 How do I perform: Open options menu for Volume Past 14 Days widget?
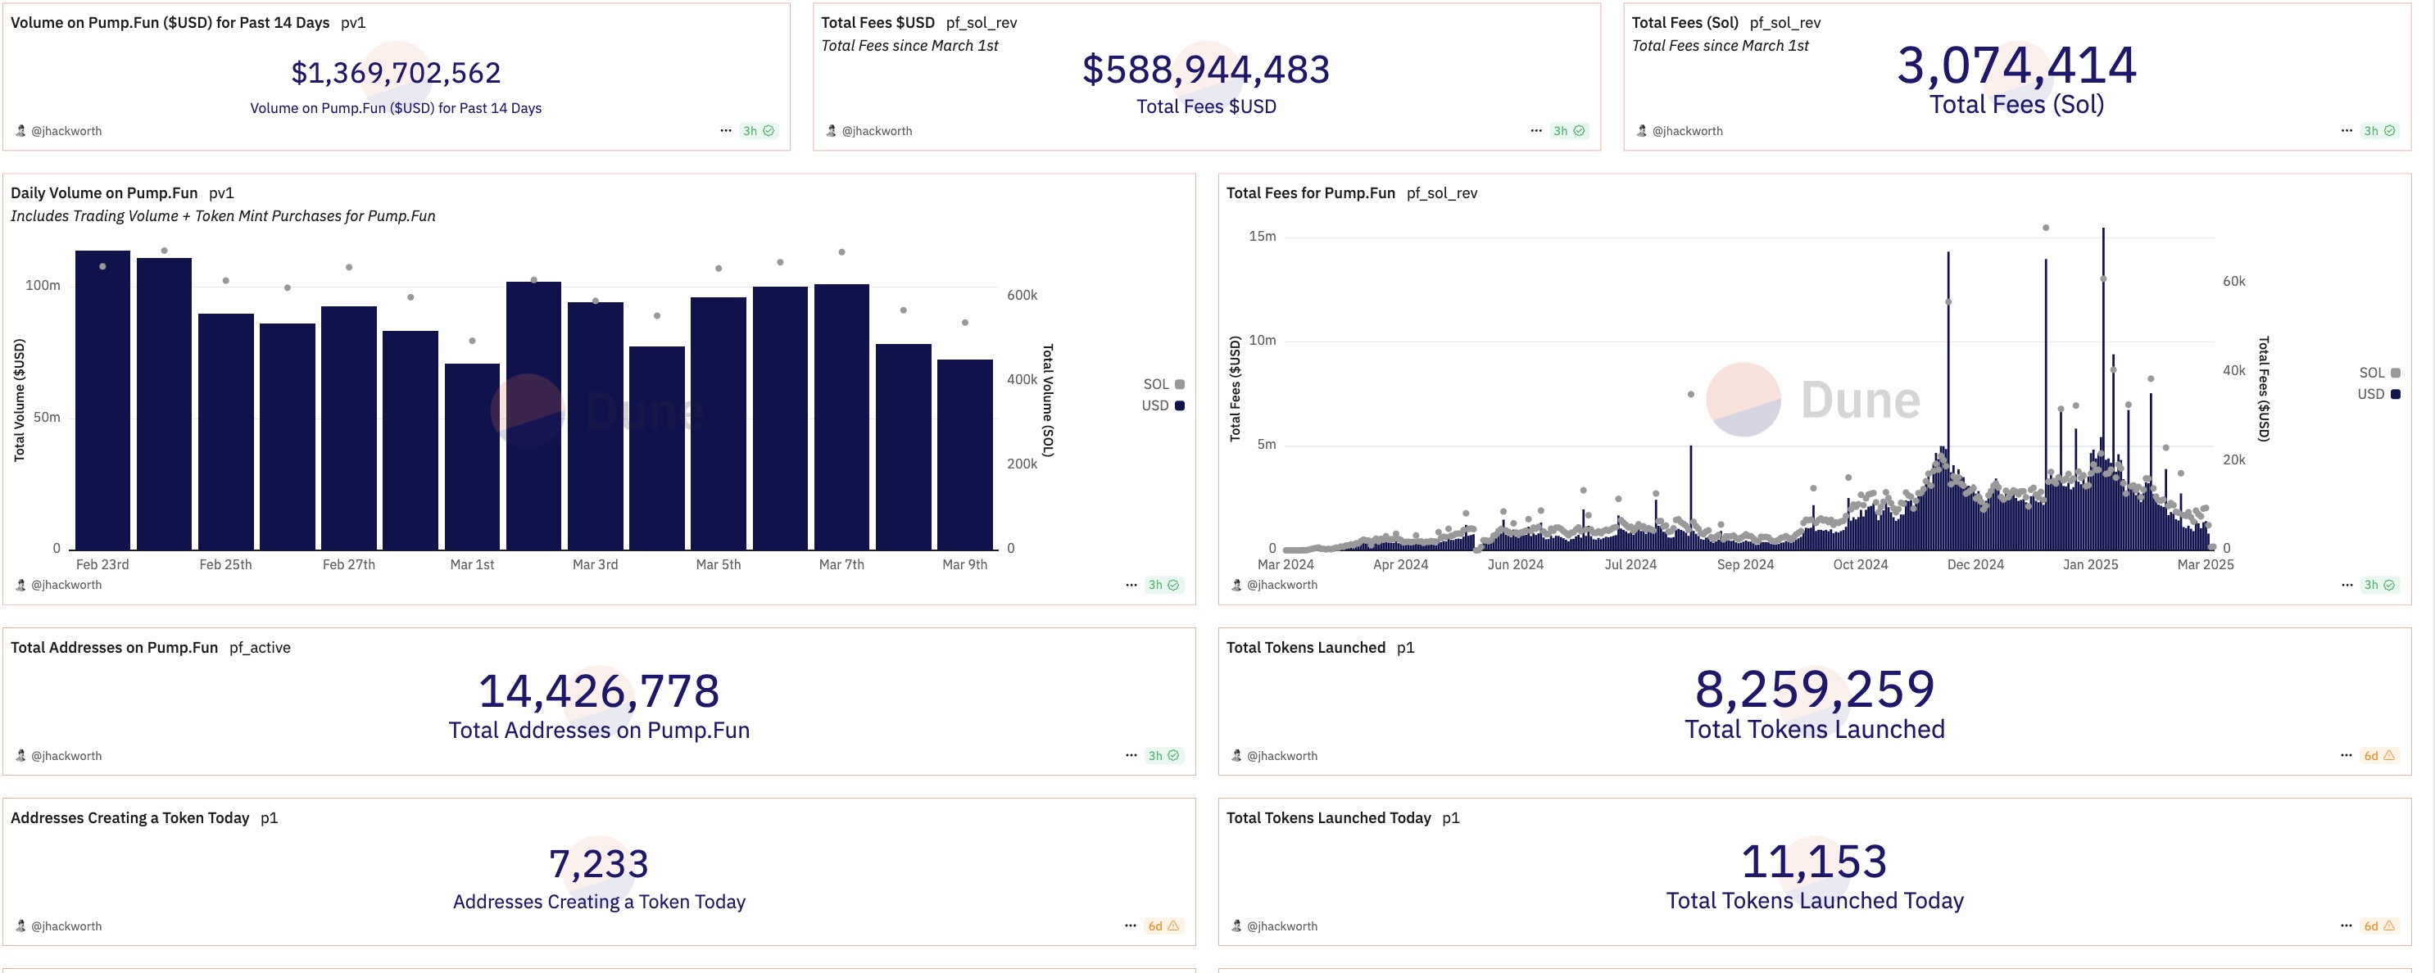tap(725, 131)
